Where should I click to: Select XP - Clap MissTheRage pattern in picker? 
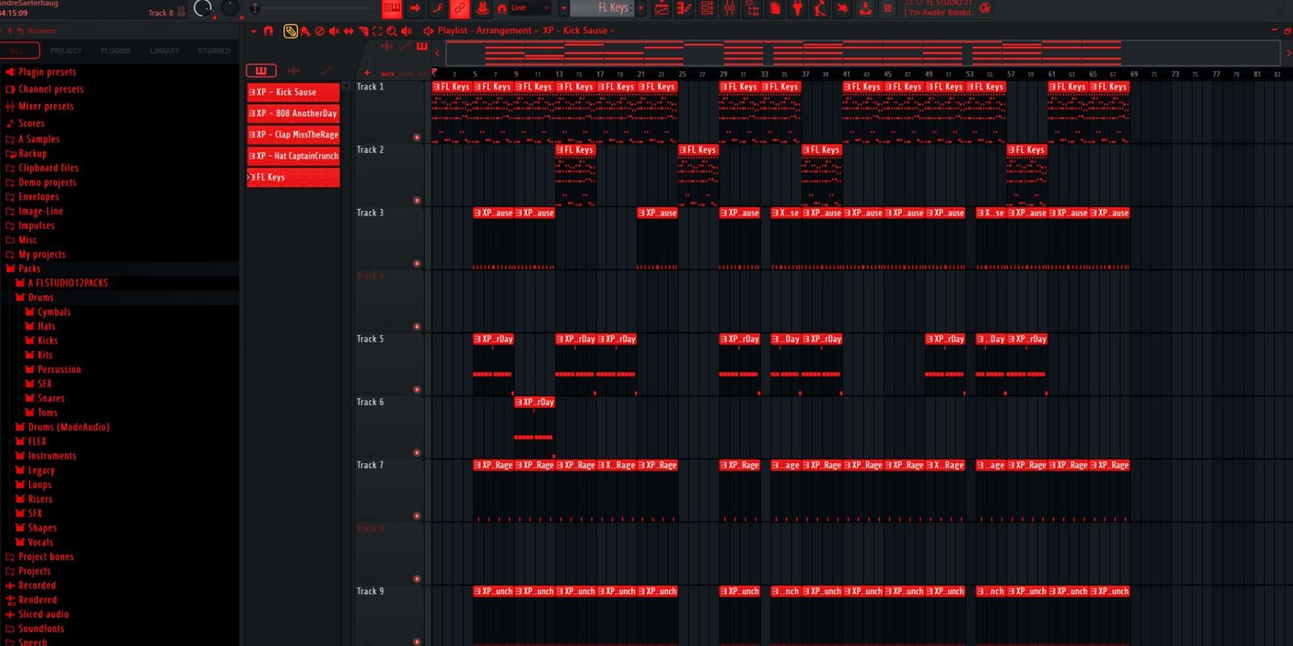pyautogui.click(x=293, y=135)
